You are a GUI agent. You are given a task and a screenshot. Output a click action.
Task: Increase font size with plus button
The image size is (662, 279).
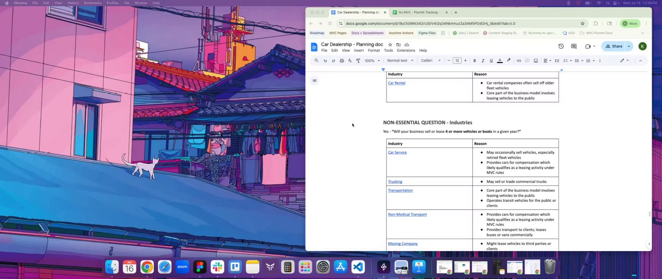[465, 60]
